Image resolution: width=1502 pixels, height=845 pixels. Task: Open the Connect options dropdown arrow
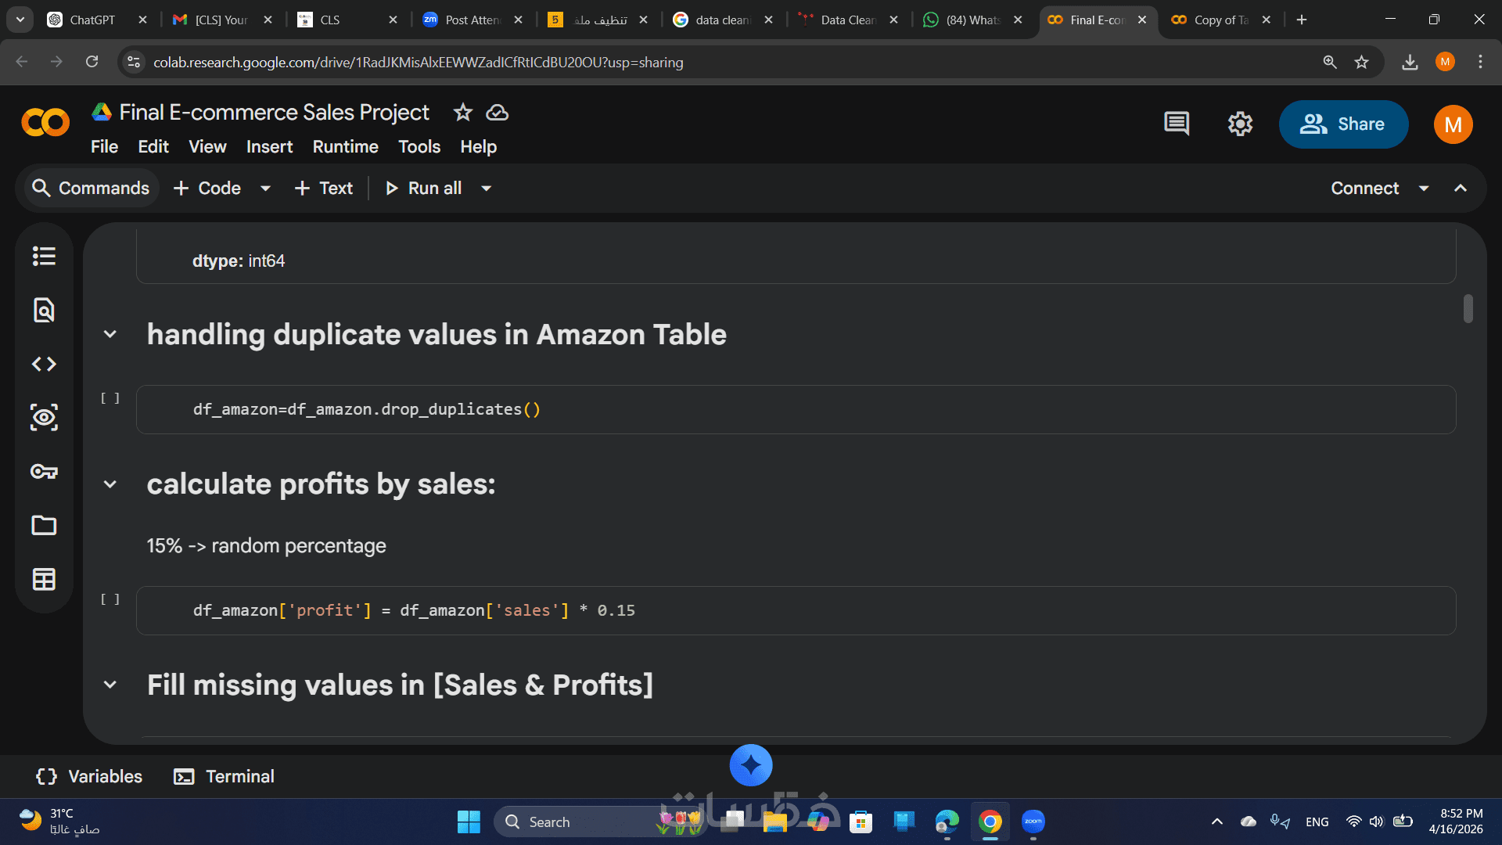1424,189
